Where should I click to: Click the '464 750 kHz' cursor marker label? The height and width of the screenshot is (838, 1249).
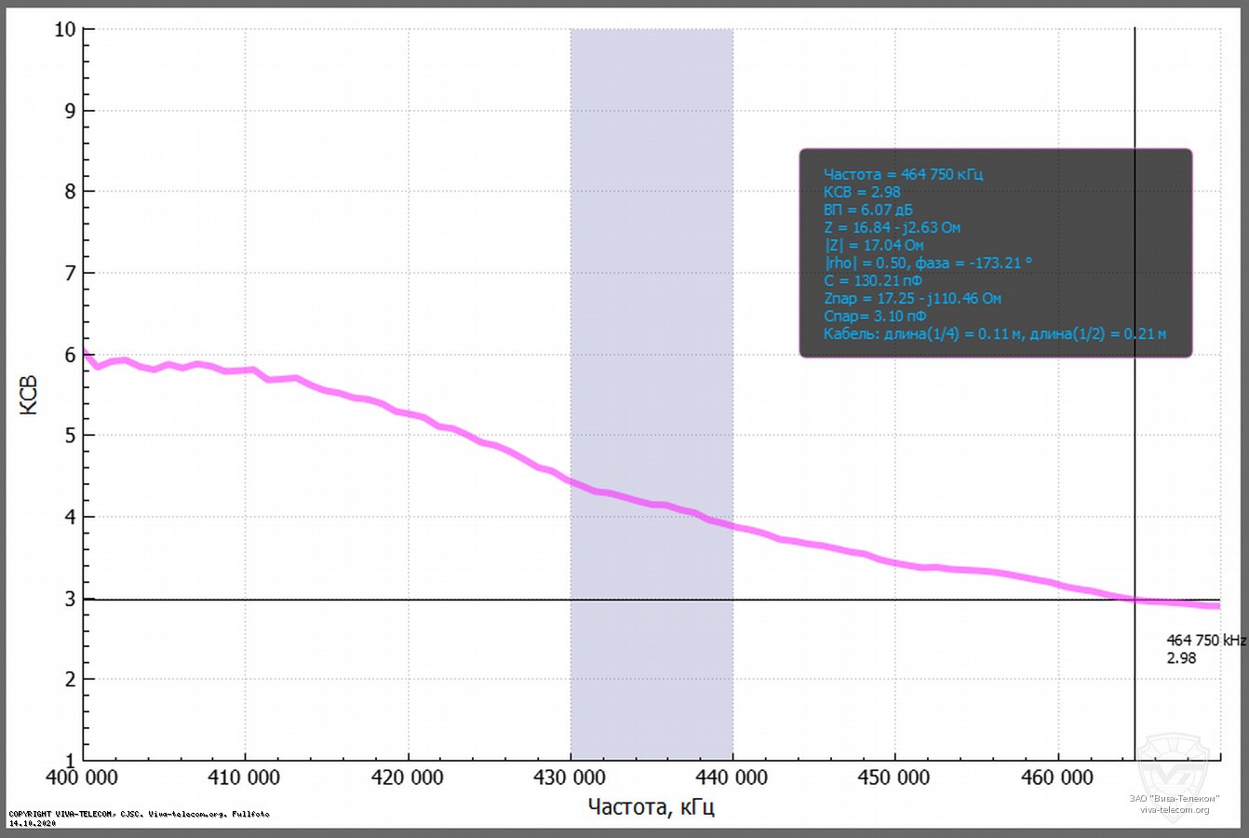coord(1205,641)
